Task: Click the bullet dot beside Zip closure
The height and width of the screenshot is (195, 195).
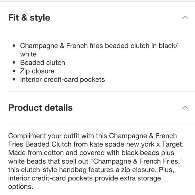Action: coord(14,71)
